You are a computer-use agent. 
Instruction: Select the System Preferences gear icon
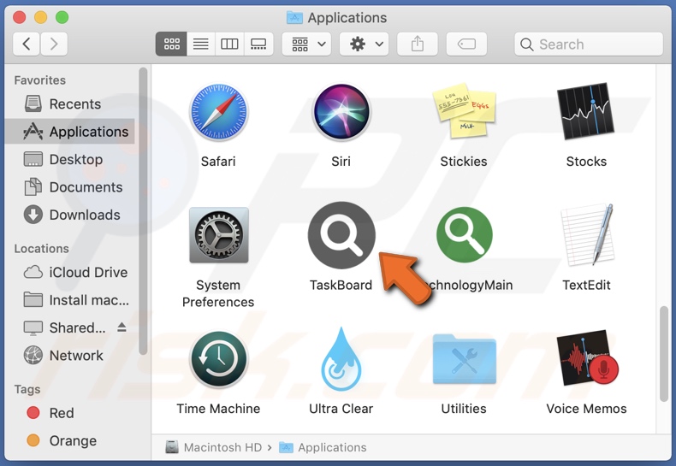(x=218, y=235)
